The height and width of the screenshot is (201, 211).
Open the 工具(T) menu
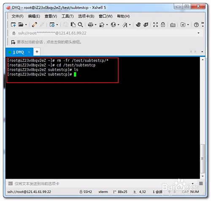(x=68, y=16)
